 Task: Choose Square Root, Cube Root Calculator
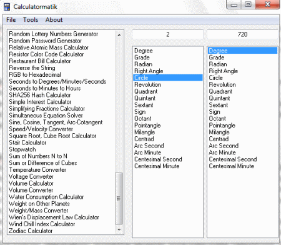52,136
